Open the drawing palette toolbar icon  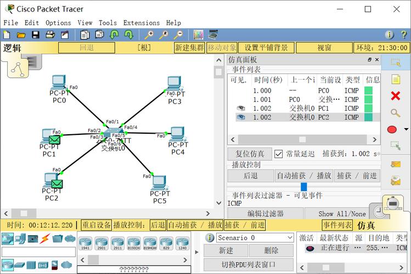point(198,35)
